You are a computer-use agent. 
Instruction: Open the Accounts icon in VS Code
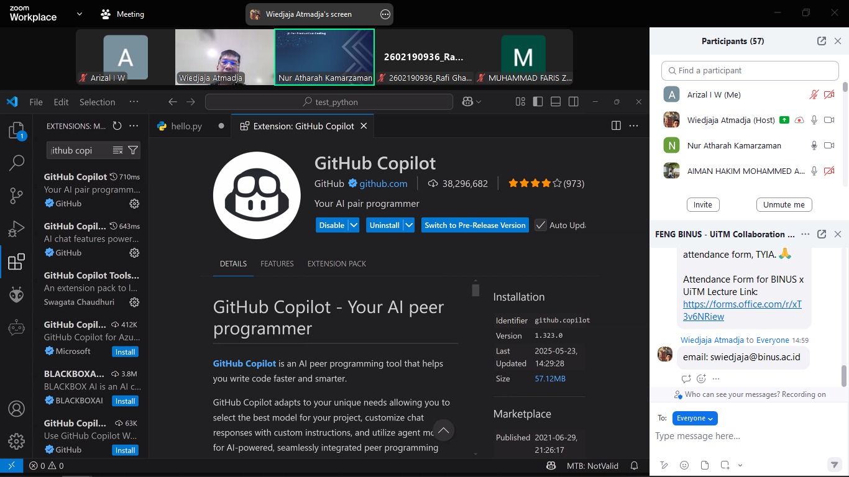click(16, 409)
